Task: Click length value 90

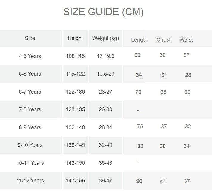Action: click(x=139, y=181)
